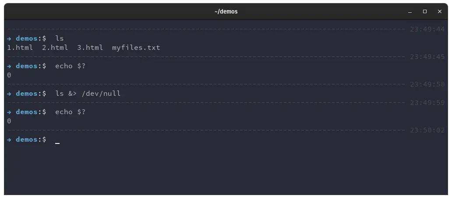The width and height of the screenshot is (452, 199).
Task: Click the 2.html filename in output
Action: [55, 48]
